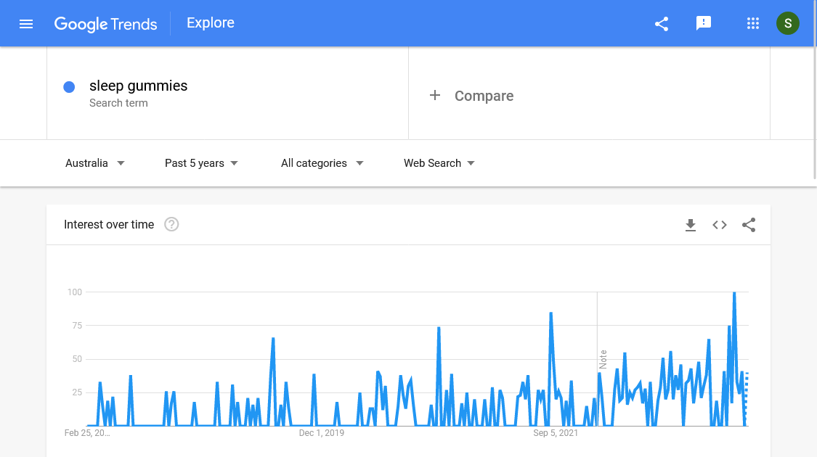
Task: Open your account profile avatar
Action: [x=788, y=23]
